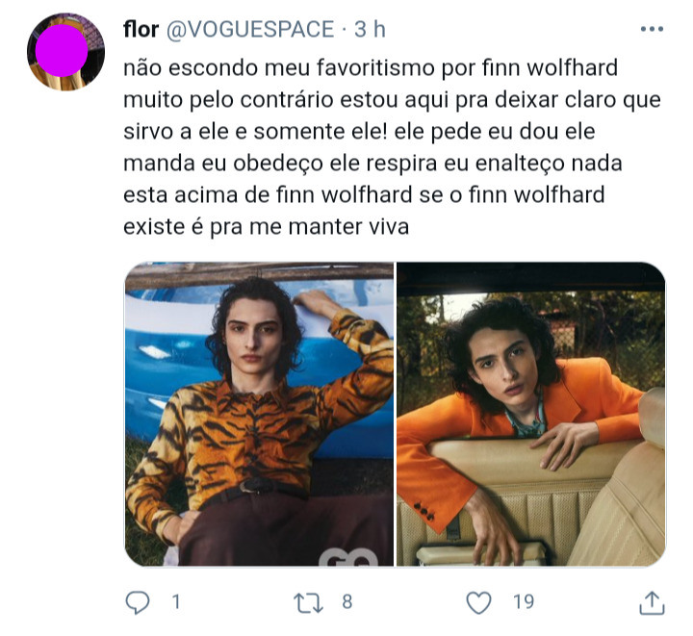This screenshot has height=636, width=693.
Task: Open the @VOGUESPACE handle link
Action: pos(250,30)
